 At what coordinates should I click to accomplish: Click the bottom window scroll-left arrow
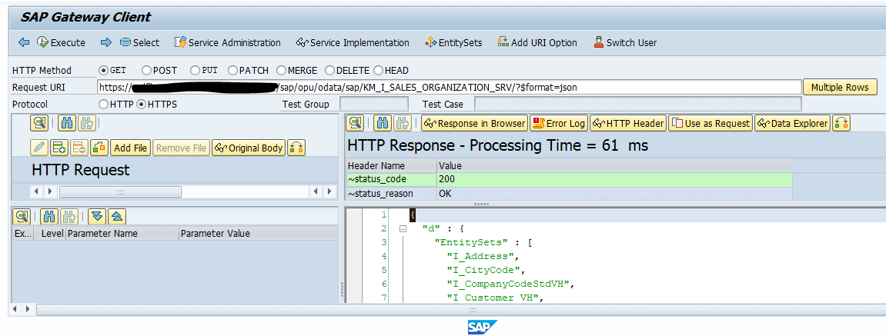14,309
